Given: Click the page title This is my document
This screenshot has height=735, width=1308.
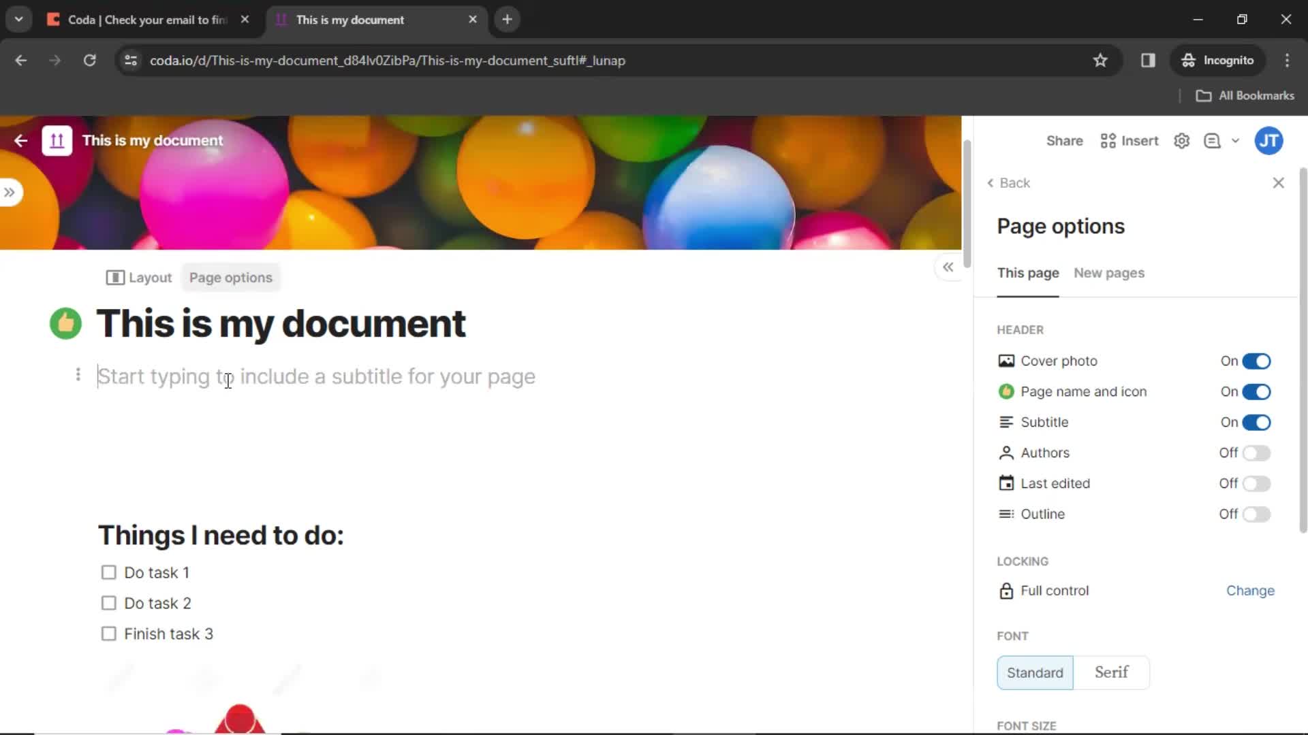Looking at the screenshot, I should coord(281,323).
